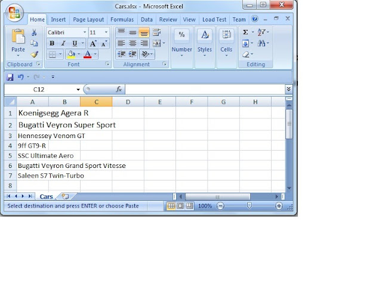Zoom out with the minus button
The image size is (382, 306).
tap(220, 206)
